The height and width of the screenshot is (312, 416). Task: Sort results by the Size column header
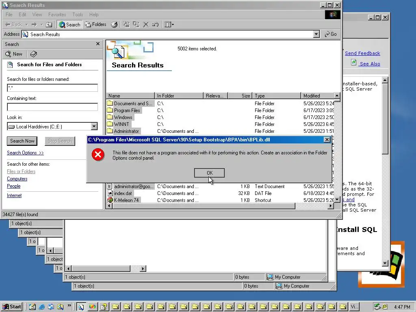coord(240,96)
